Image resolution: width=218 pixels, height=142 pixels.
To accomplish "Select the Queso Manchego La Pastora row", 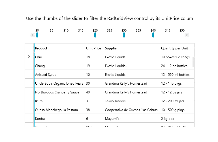I will tap(110, 109).
